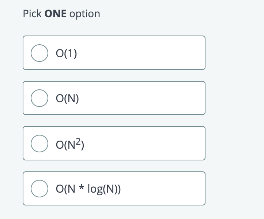
Task: Mark constant time complexity as the answer
Action: click(x=39, y=53)
